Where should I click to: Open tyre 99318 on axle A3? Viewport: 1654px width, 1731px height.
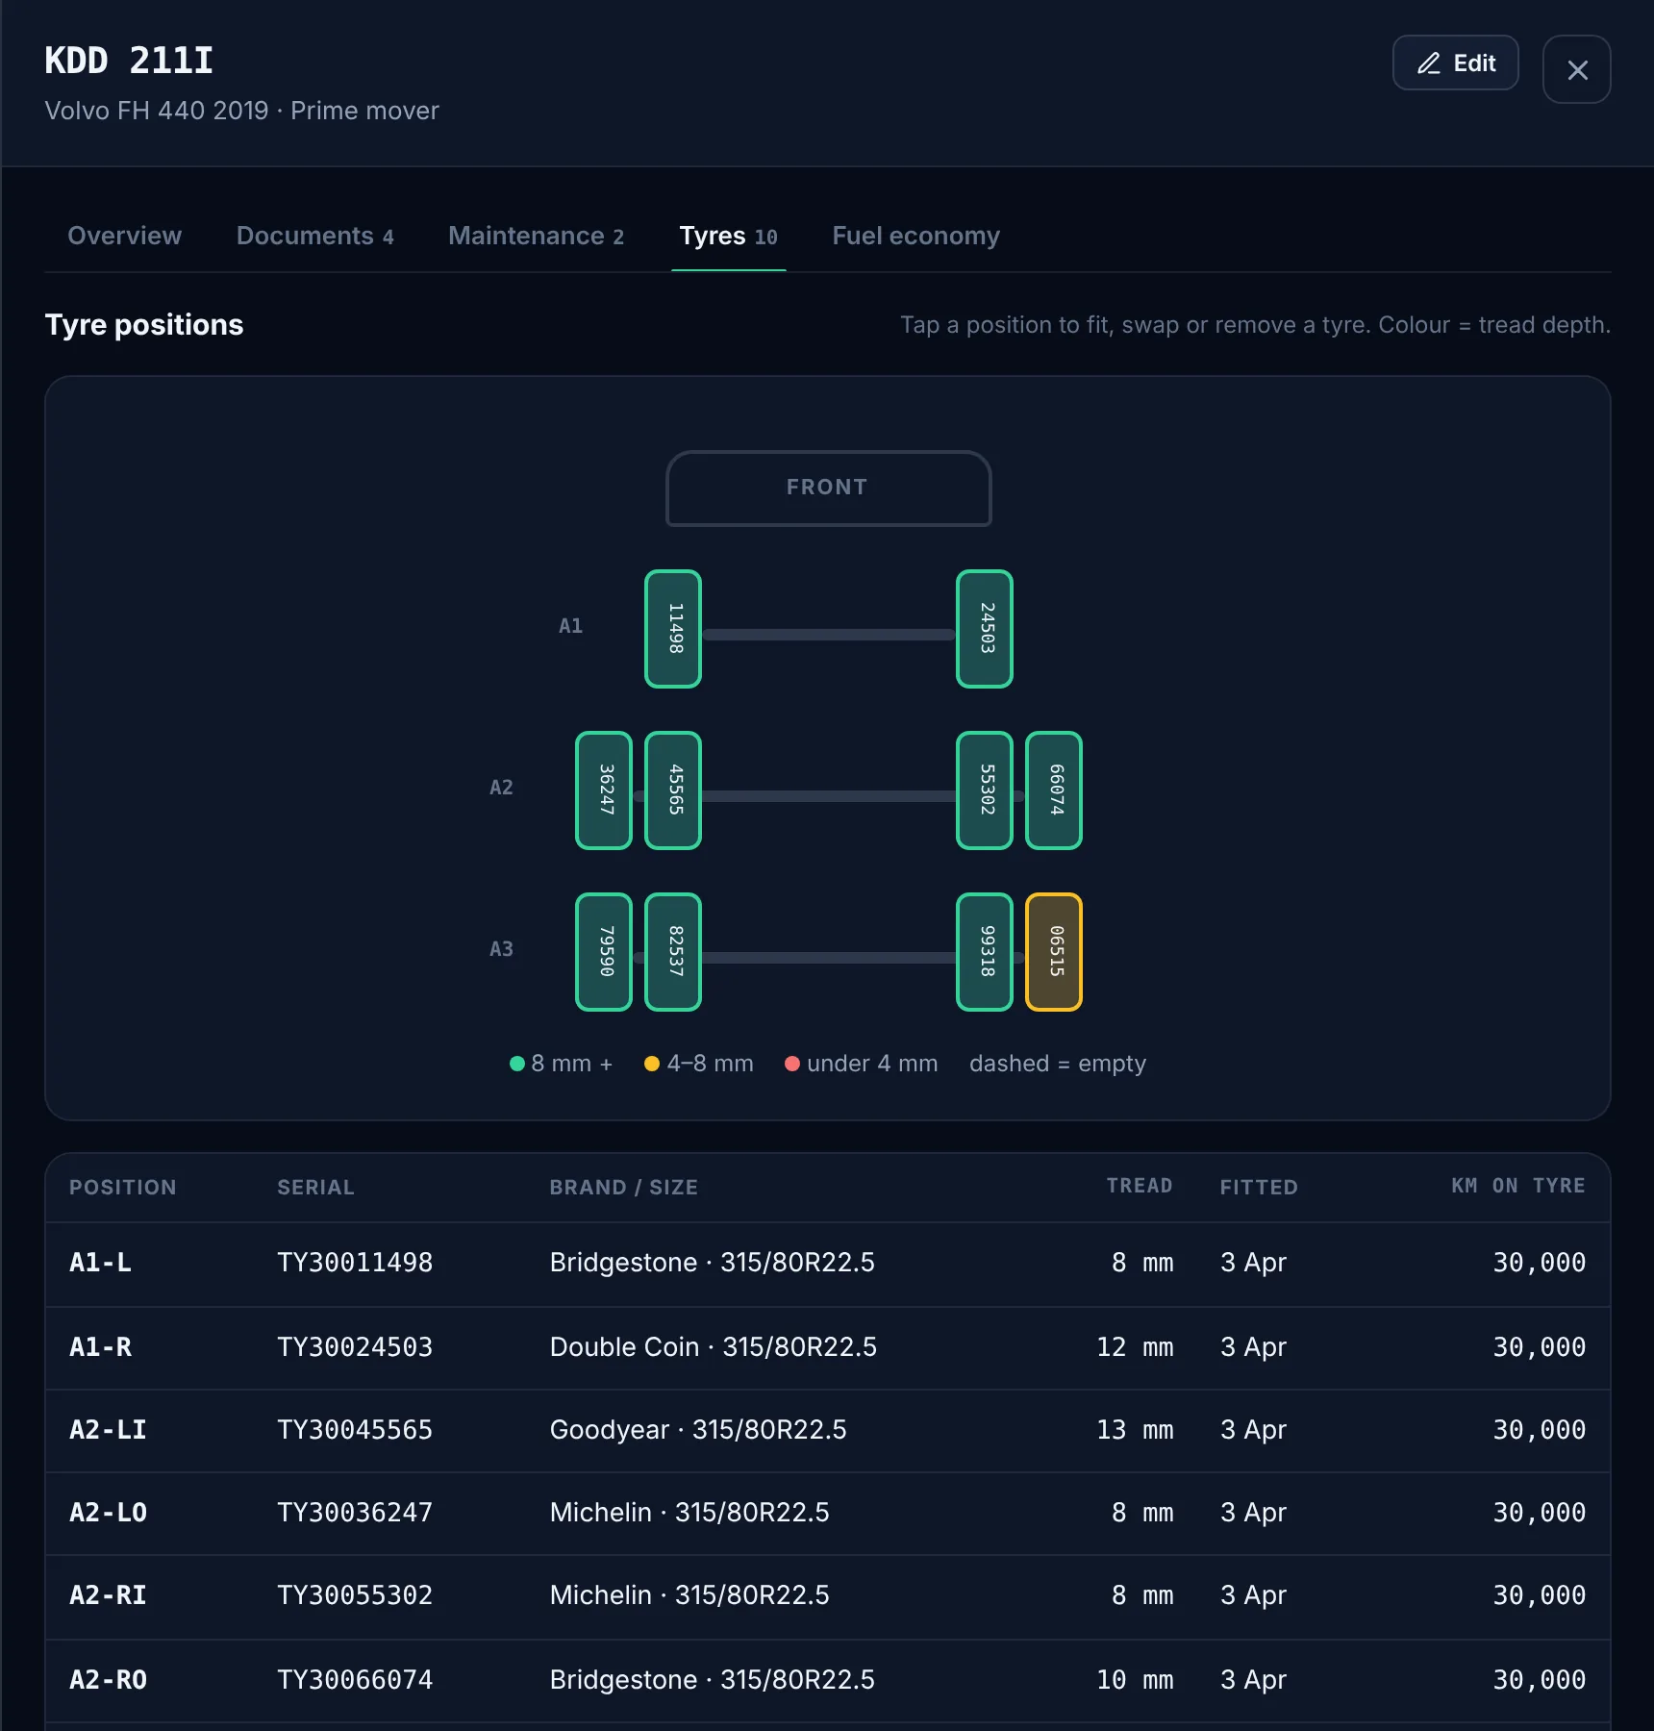pos(985,952)
